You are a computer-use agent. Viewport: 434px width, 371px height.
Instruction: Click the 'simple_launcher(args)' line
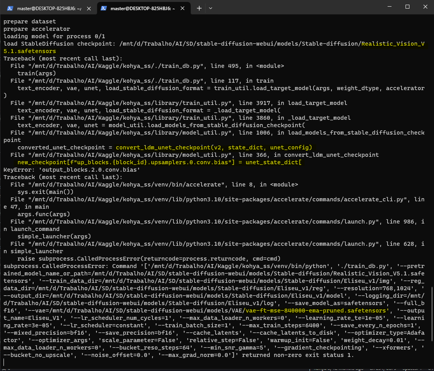point(54,236)
